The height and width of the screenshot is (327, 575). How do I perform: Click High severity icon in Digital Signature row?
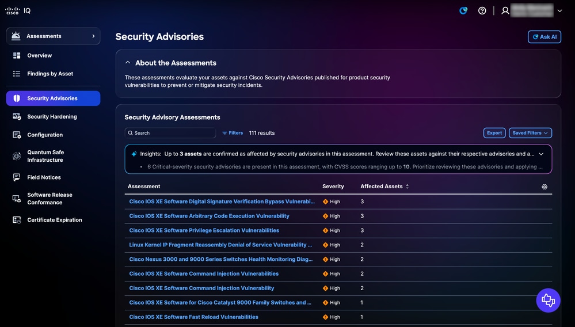[x=325, y=201]
